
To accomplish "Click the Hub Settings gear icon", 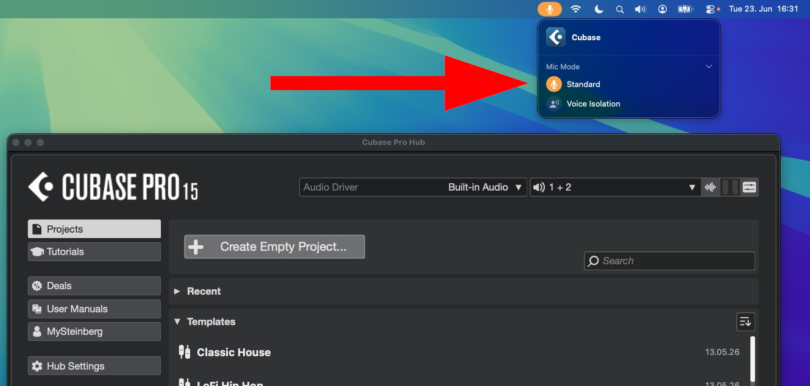I will [37, 366].
